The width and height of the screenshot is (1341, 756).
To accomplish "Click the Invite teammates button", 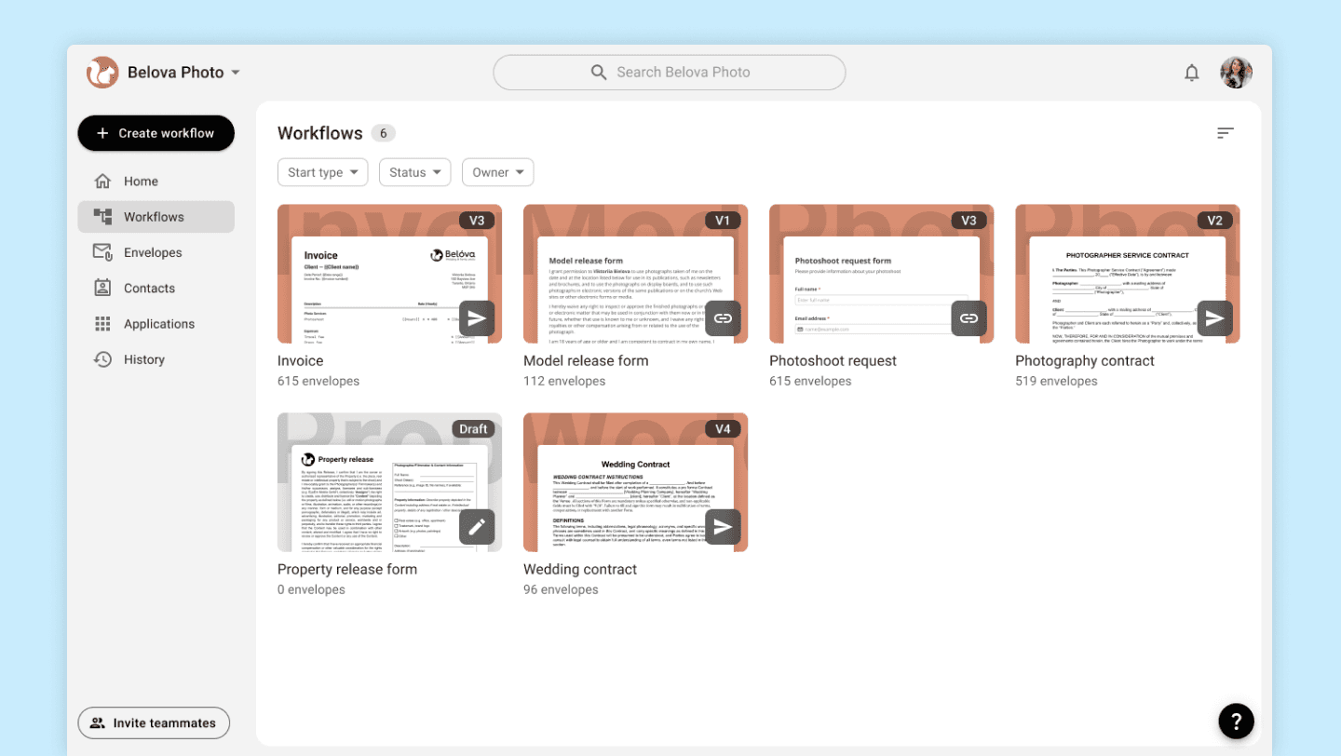I will pos(154,723).
